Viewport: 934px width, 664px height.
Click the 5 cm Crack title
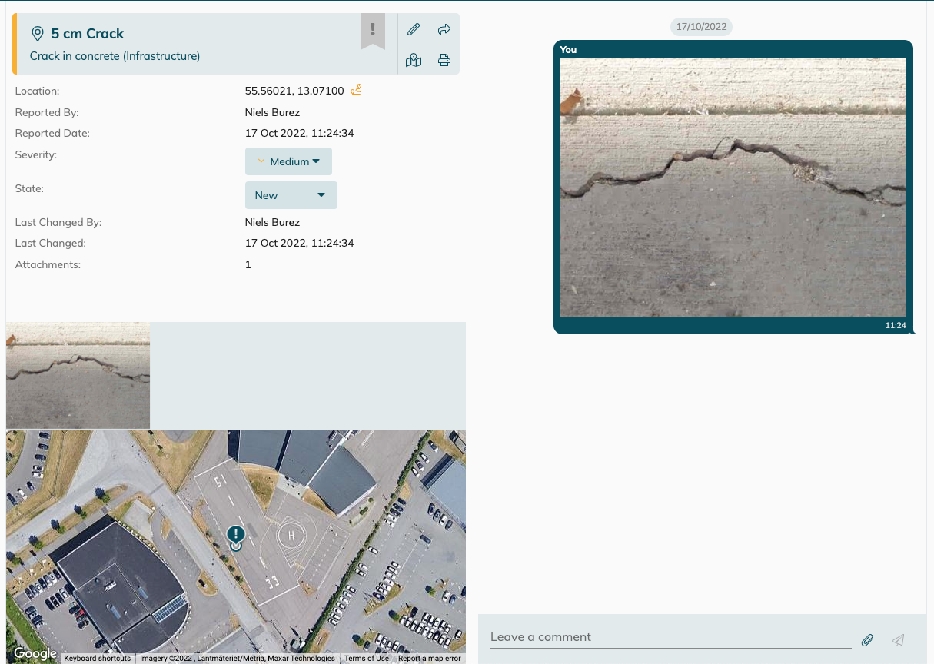click(88, 34)
